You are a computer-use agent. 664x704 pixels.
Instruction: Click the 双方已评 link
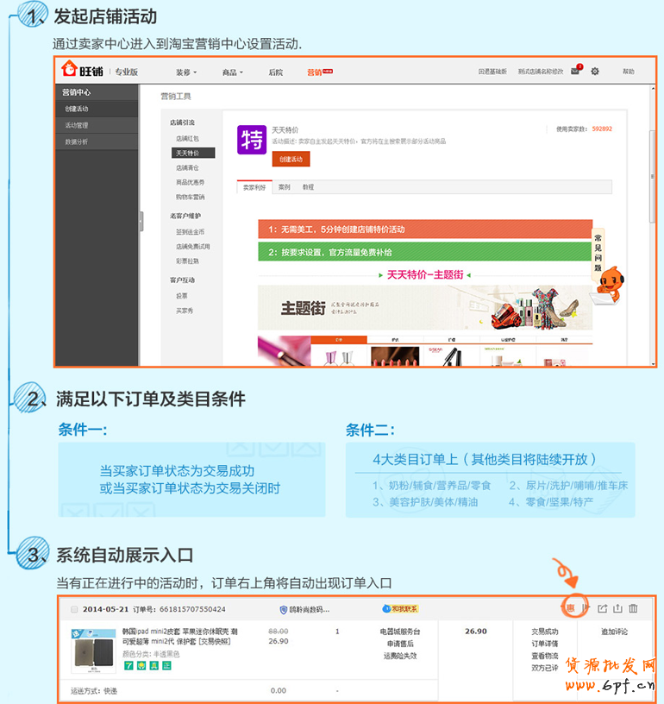[545, 668]
